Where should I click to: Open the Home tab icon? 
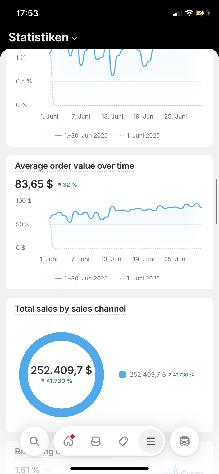click(x=69, y=441)
